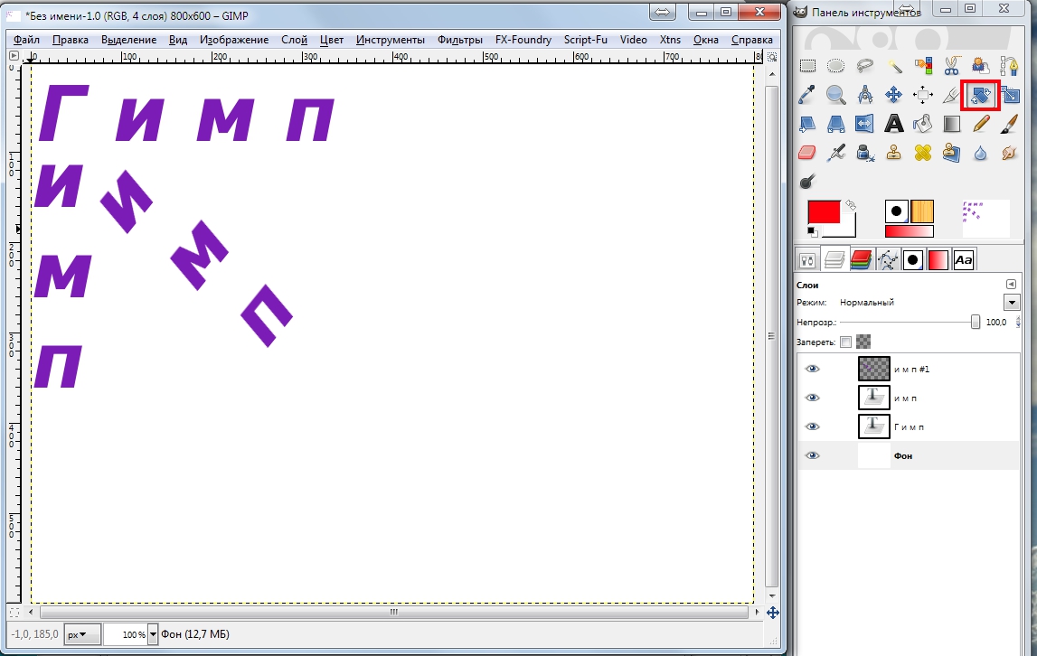
Task: Activate the Smudge finger tool
Action: pyautogui.click(x=1010, y=153)
